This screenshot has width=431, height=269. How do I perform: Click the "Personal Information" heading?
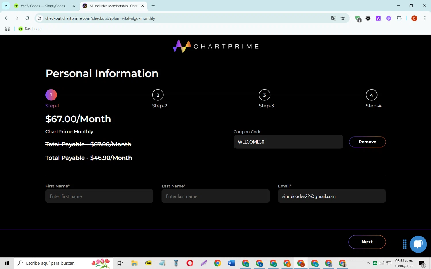coord(102,73)
